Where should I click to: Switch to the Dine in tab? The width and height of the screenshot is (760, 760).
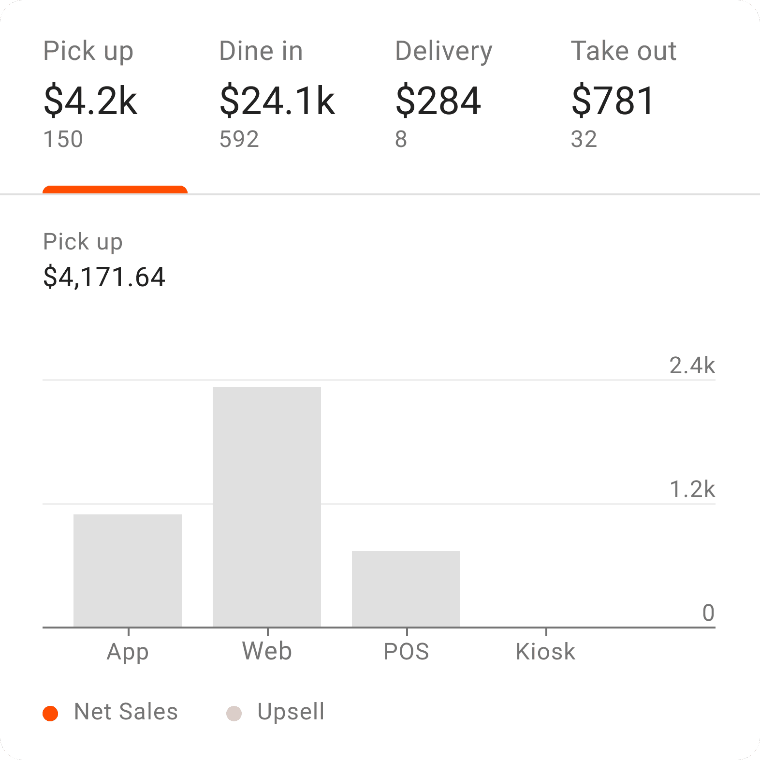(x=277, y=94)
